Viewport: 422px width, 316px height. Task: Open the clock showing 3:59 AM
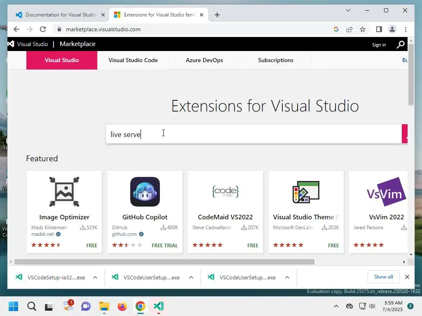393,306
